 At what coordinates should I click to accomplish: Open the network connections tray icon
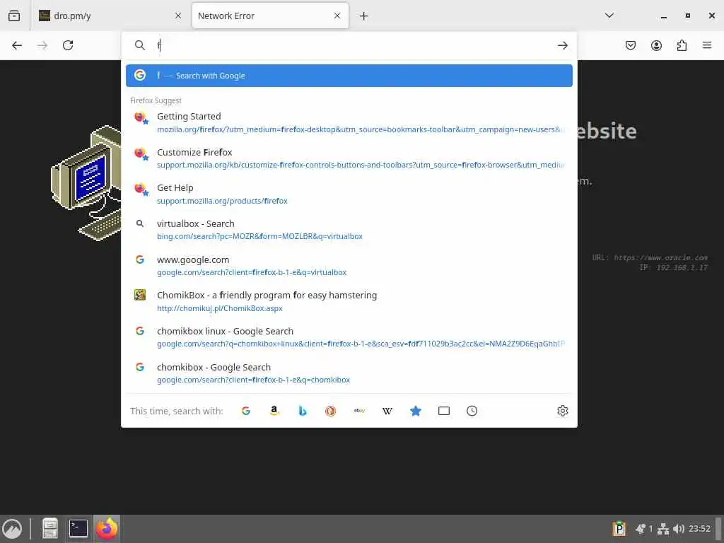pos(663,529)
